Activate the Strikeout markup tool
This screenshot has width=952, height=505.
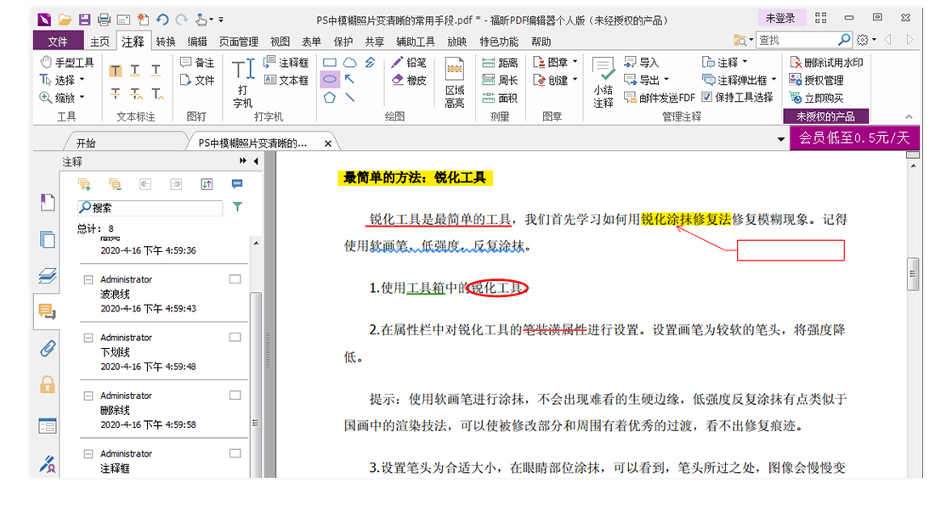(116, 93)
